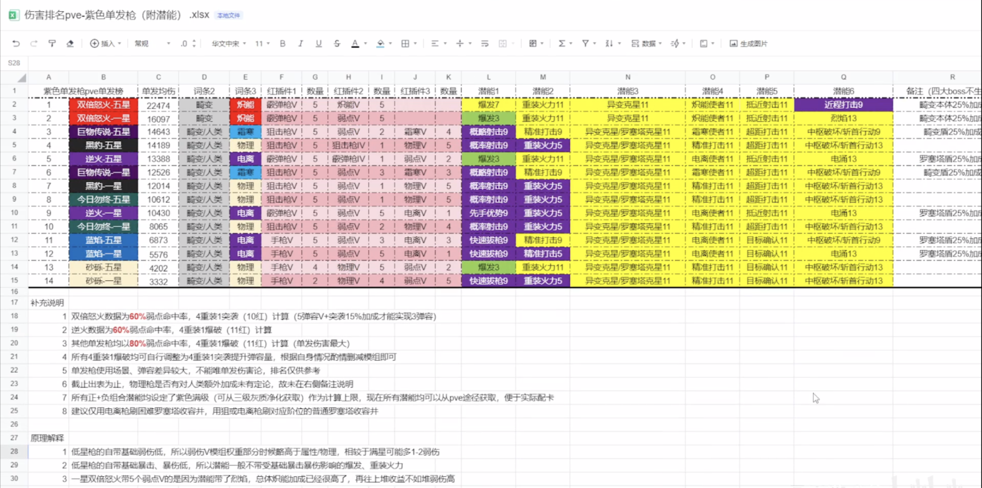The width and height of the screenshot is (982, 488).
Task: Click the 近程打击9 purple cell
Action: click(x=843, y=105)
